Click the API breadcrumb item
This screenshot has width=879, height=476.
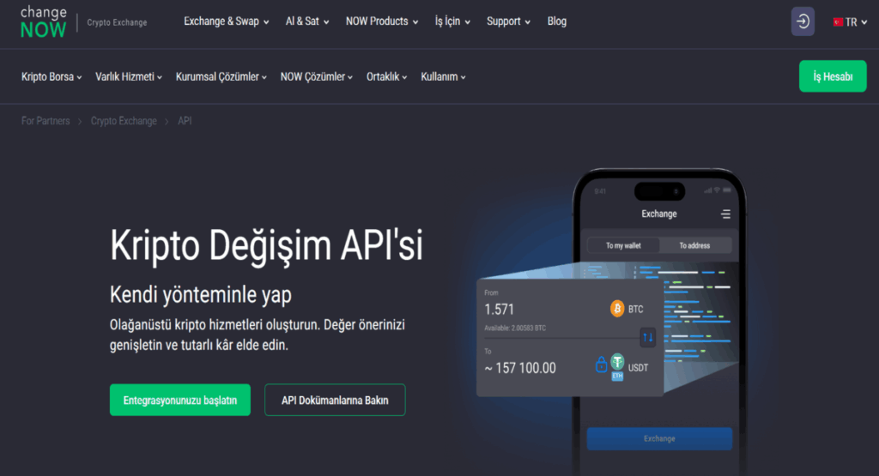click(185, 121)
